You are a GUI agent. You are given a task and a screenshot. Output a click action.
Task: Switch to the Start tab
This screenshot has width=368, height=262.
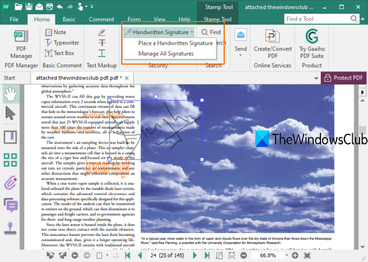click(9, 78)
